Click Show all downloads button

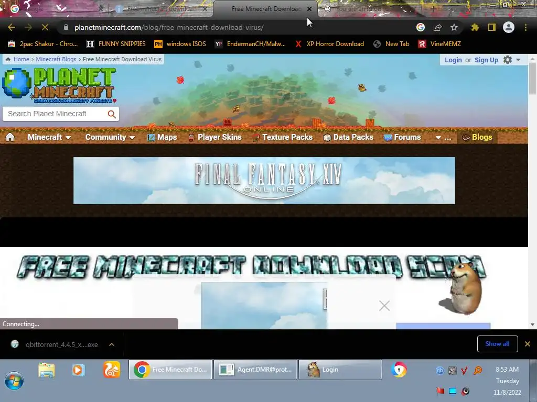(x=497, y=344)
